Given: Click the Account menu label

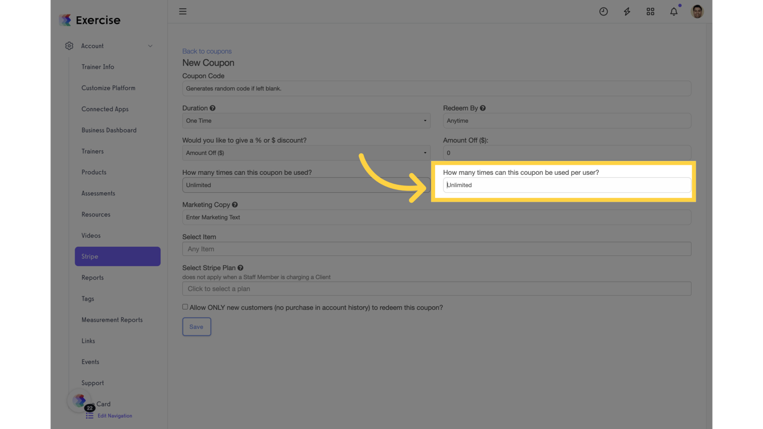Looking at the screenshot, I should (92, 46).
